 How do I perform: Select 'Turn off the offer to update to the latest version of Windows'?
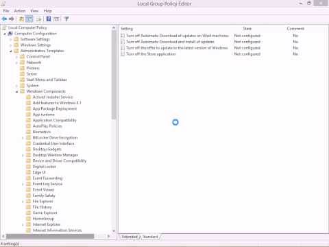(x=177, y=48)
